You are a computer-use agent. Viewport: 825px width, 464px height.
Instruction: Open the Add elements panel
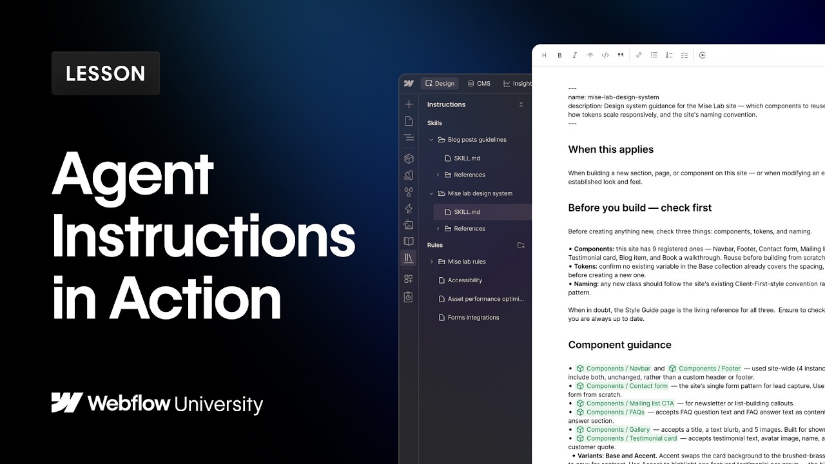pos(409,104)
